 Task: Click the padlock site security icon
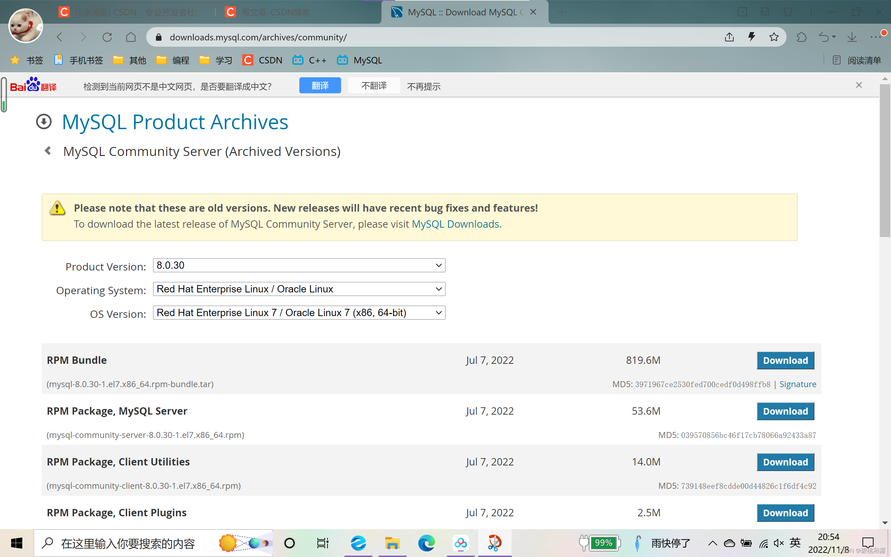tap(159, 37)
